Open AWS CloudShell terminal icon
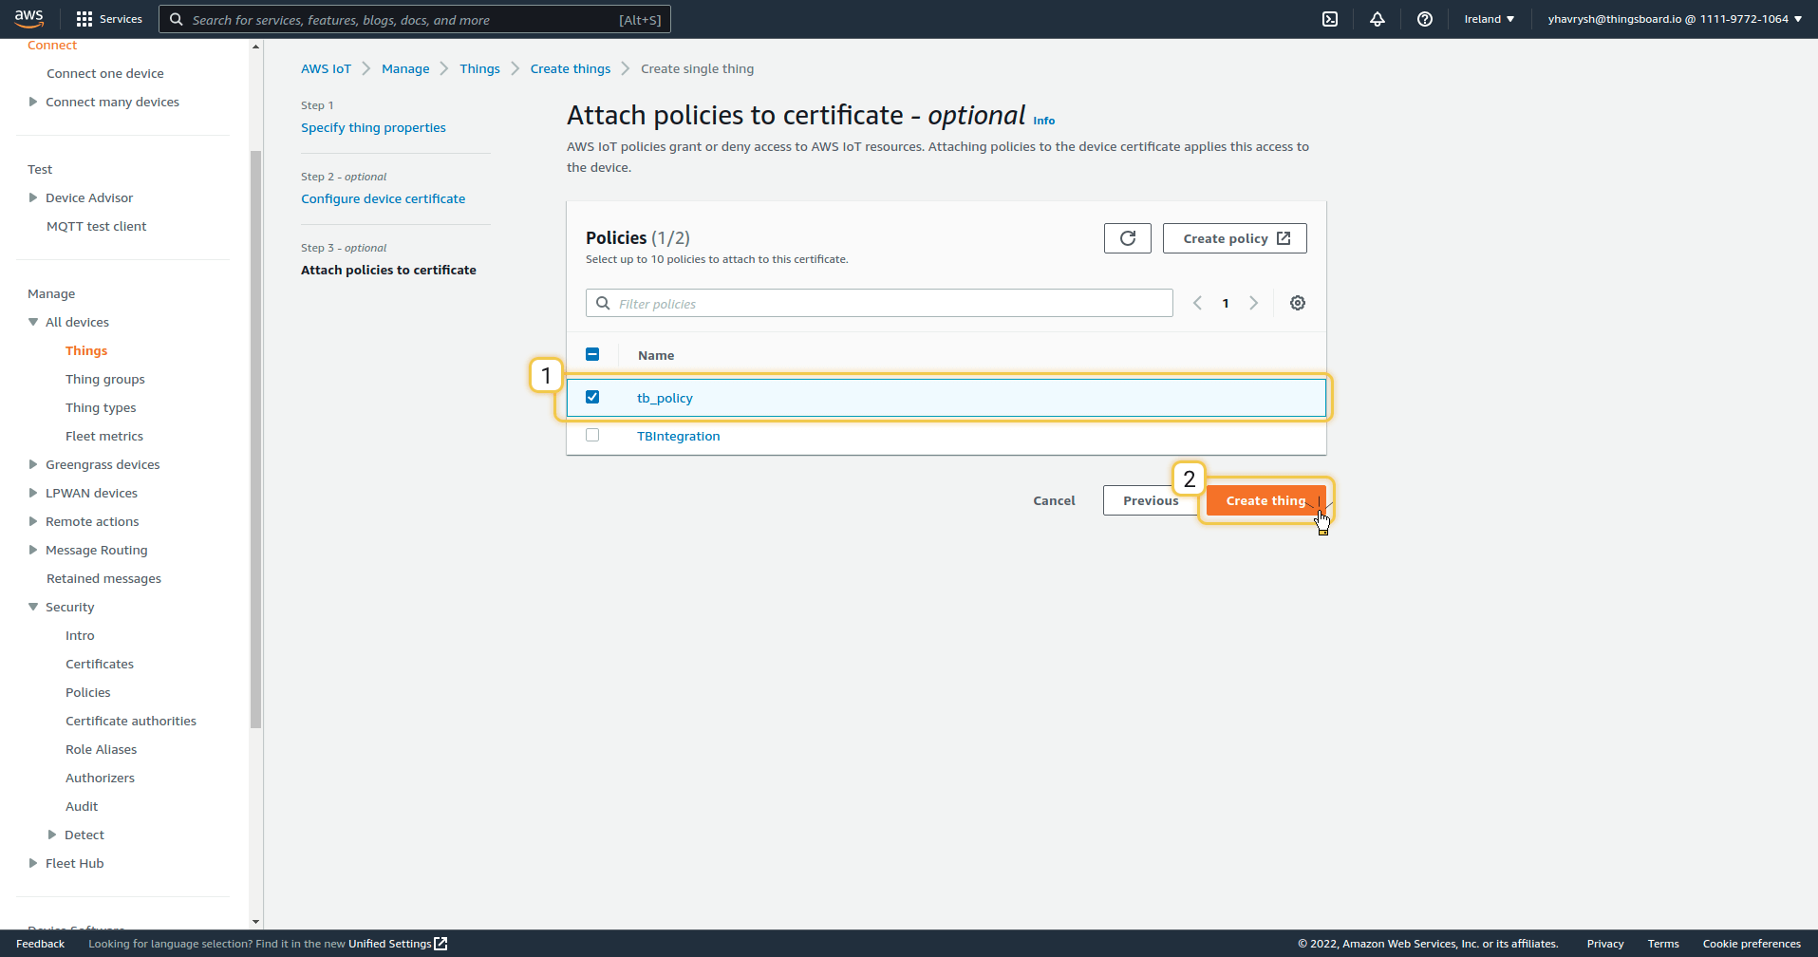This screenshot has width=1818, height=957. 1330,19
